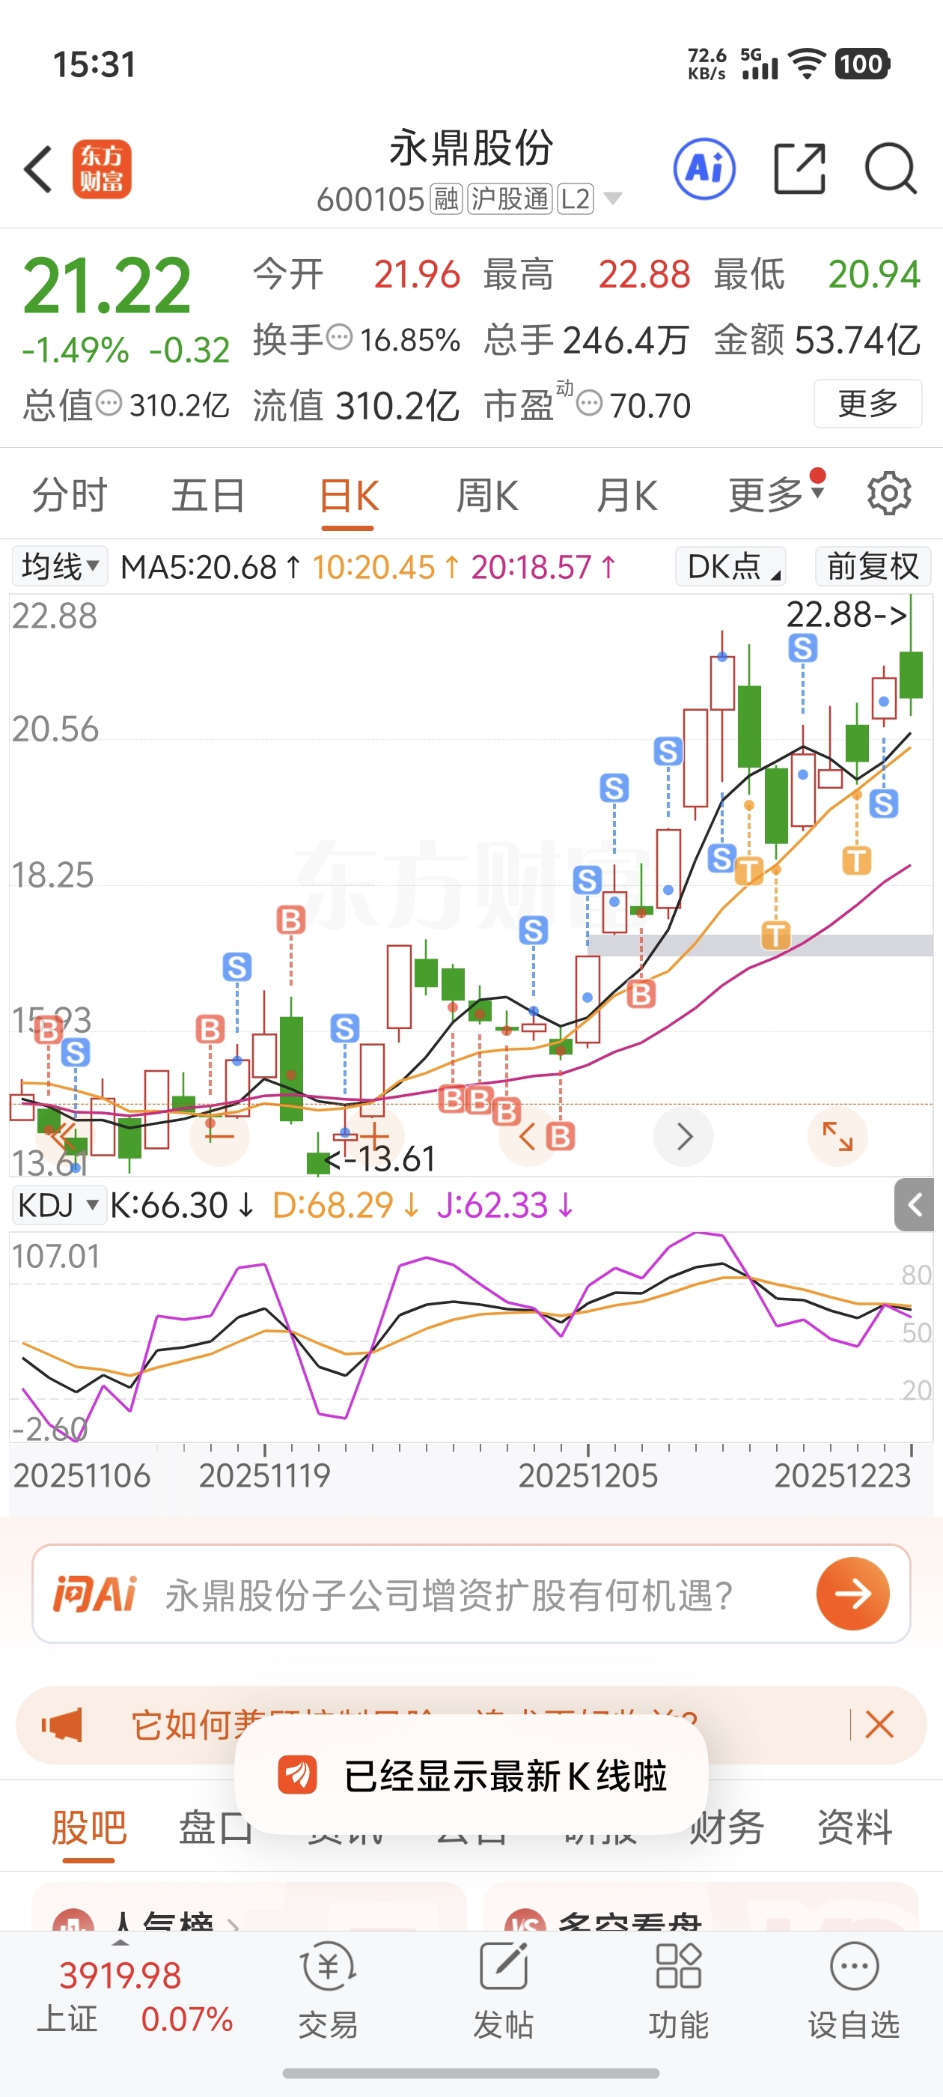Image resolution: width=943 pixels, height=2097 pixels.
Task: Toggle 前复权 adjustment option
Action: coord(873,565)
